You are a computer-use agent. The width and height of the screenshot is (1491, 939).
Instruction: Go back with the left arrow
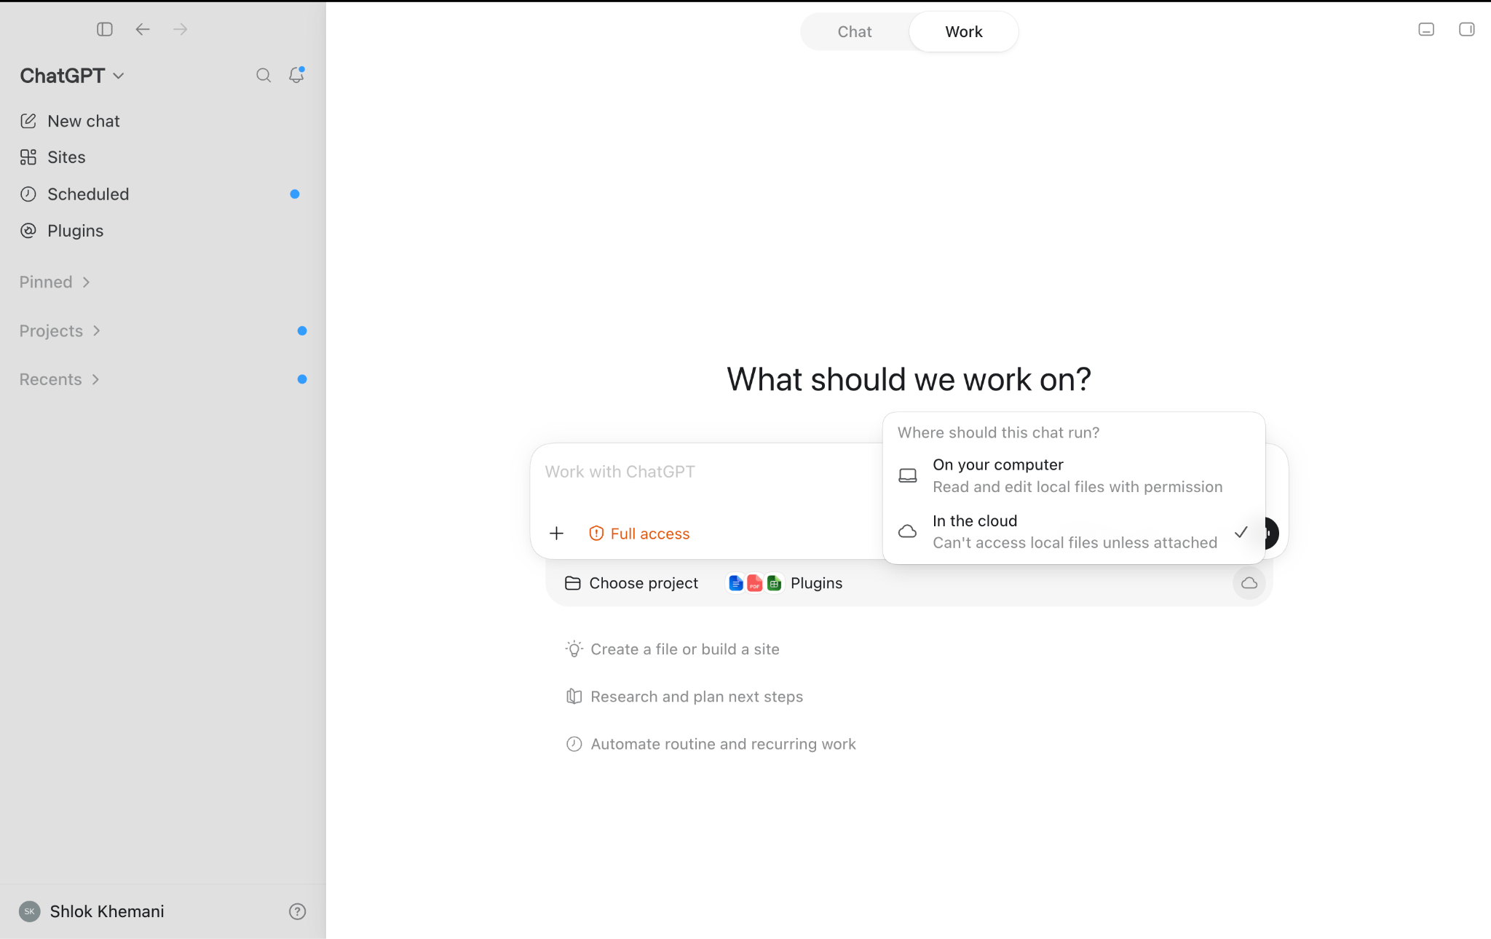tap(143, 29)
